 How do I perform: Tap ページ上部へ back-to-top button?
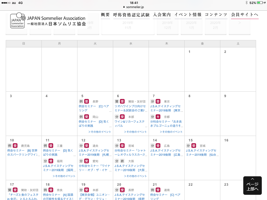(252, 185)
